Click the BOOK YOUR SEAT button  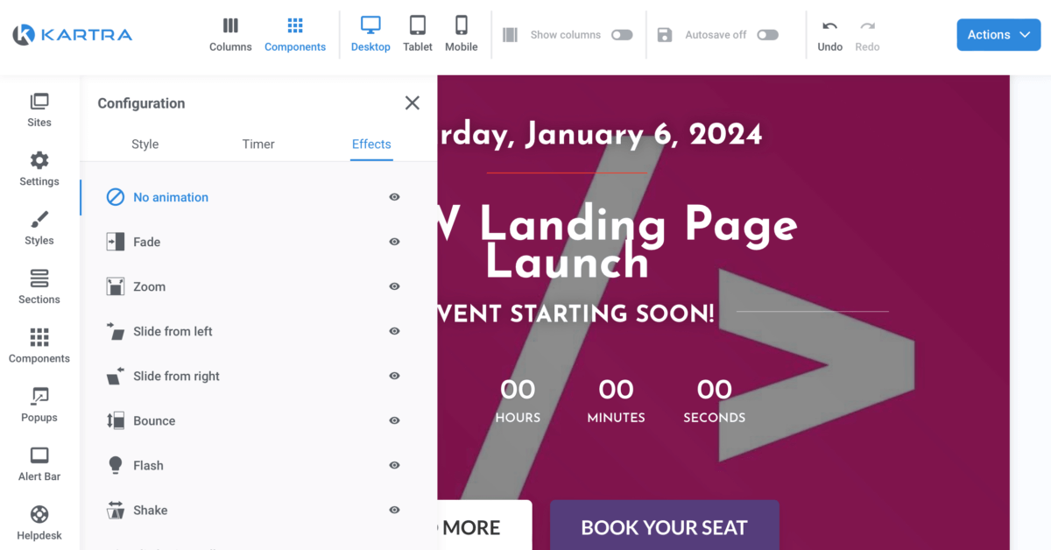pyautogui.click(x=664, y=526)
